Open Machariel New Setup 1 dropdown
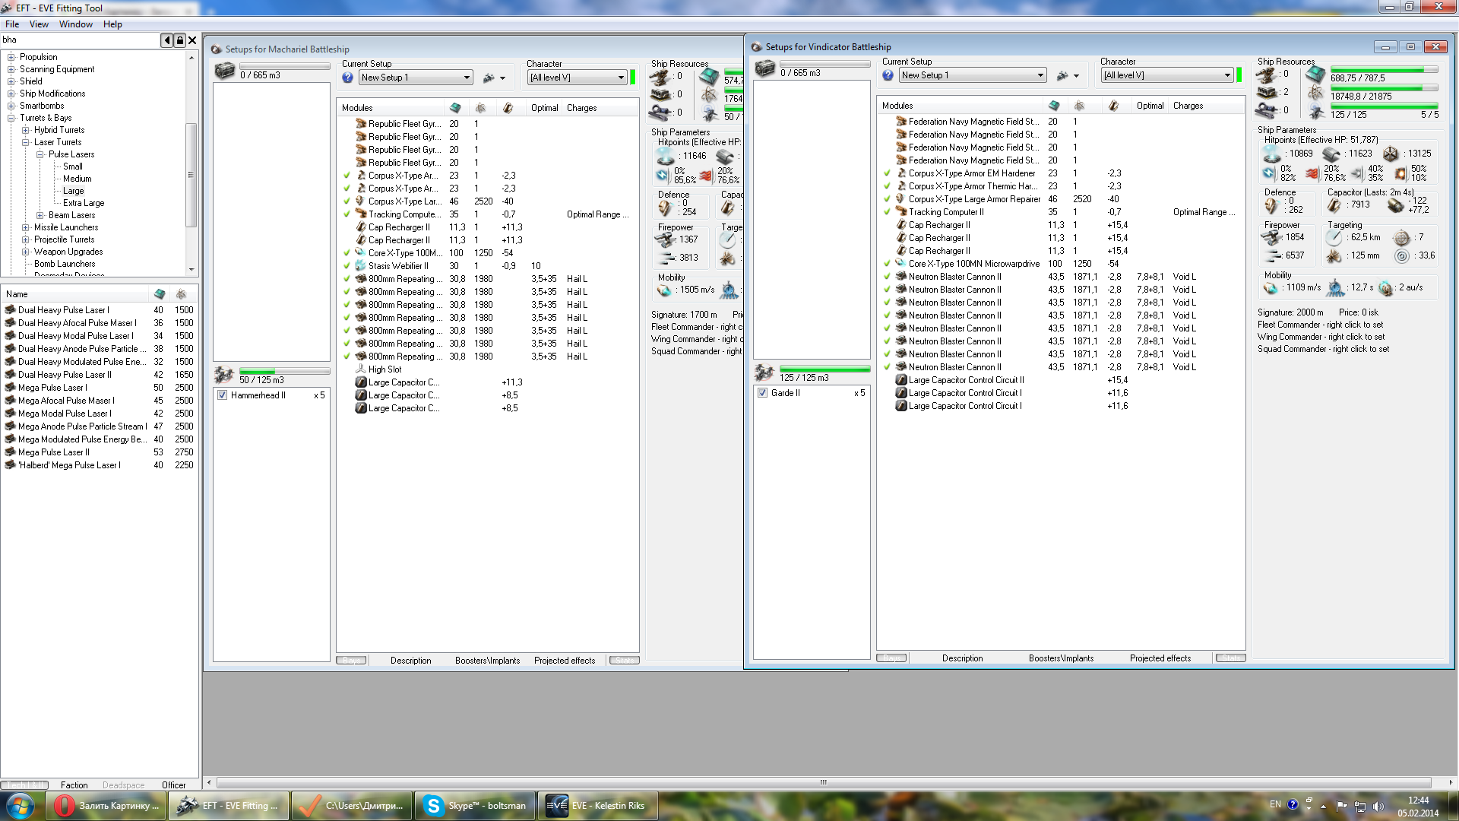The image size is (1459, 821). pyautogui.click(x=415, y=78)
